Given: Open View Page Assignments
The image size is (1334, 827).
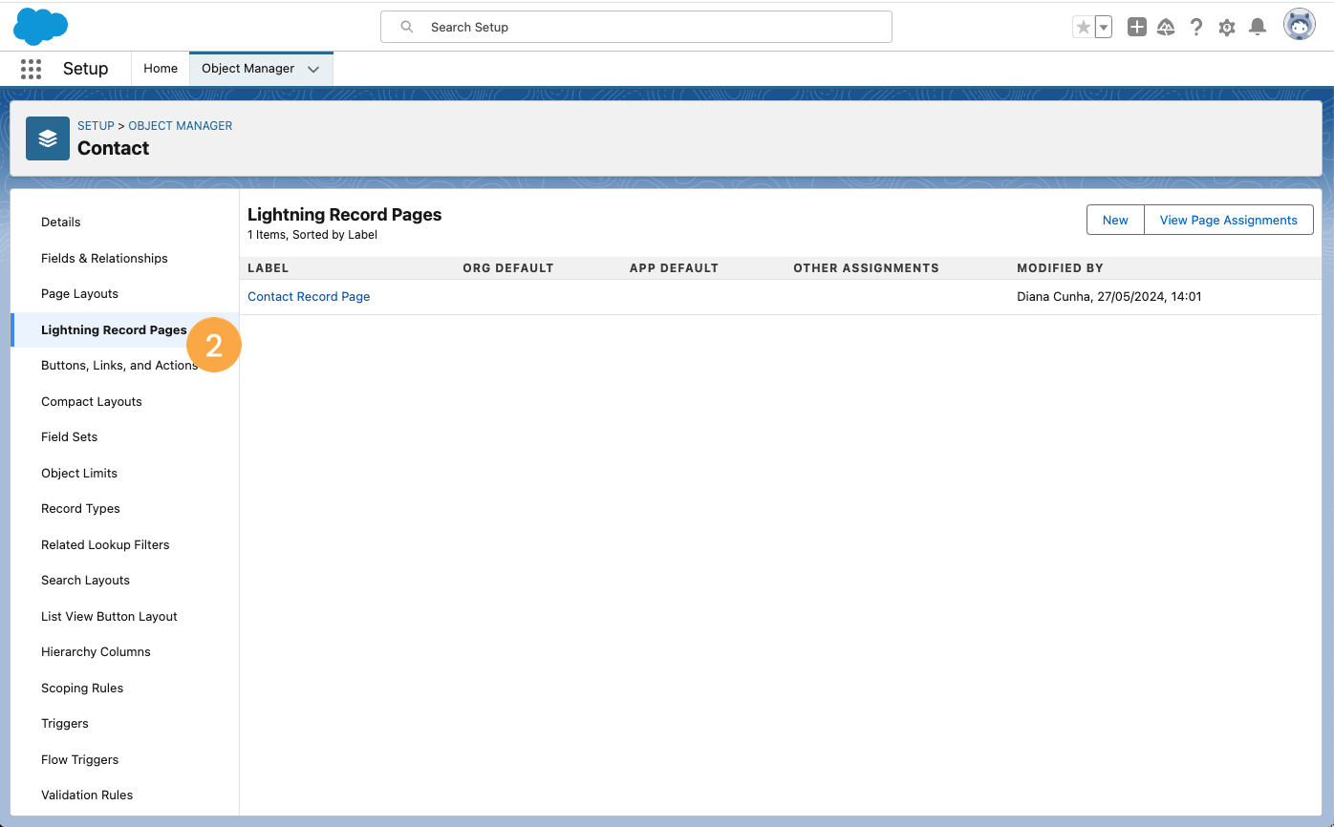Looking at the screenshot, I should 1229,220.
